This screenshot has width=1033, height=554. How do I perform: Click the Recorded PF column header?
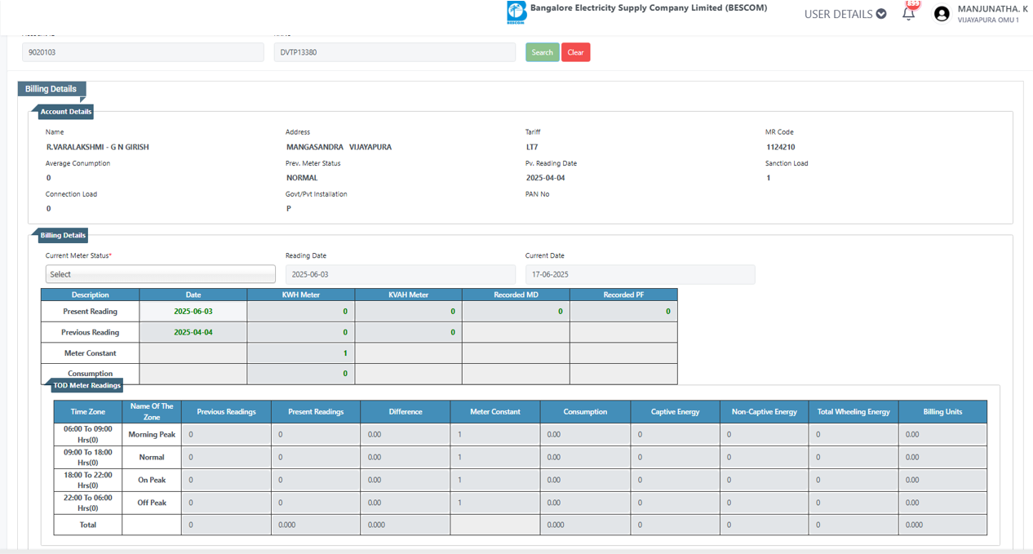[x=623, y=295]
